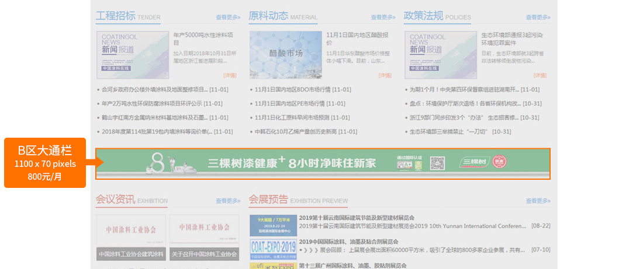Image resolution: width=643 pixels, height=269 pixels.
Task: Open 11月1日国内地区BDO市场行情 item
Action: 303,90
